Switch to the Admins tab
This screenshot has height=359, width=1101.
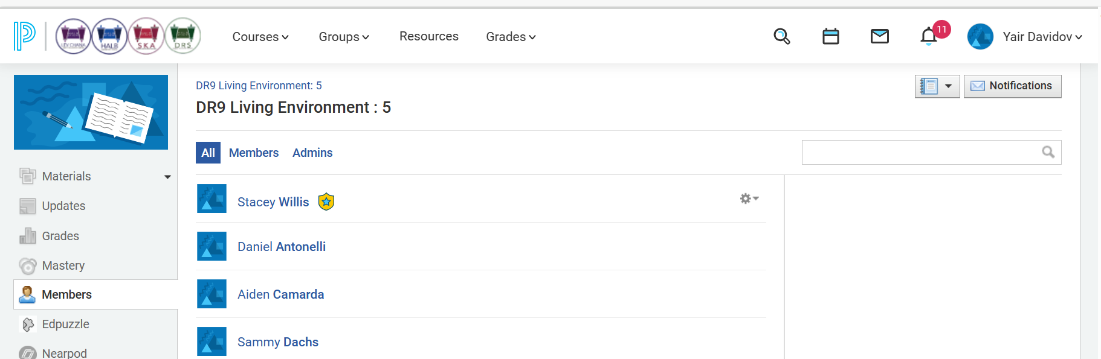[312, 153]
